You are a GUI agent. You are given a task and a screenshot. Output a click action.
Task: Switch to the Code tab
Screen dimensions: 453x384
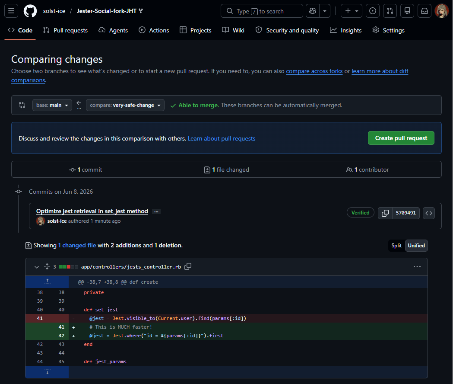click(x=20, y=30)
